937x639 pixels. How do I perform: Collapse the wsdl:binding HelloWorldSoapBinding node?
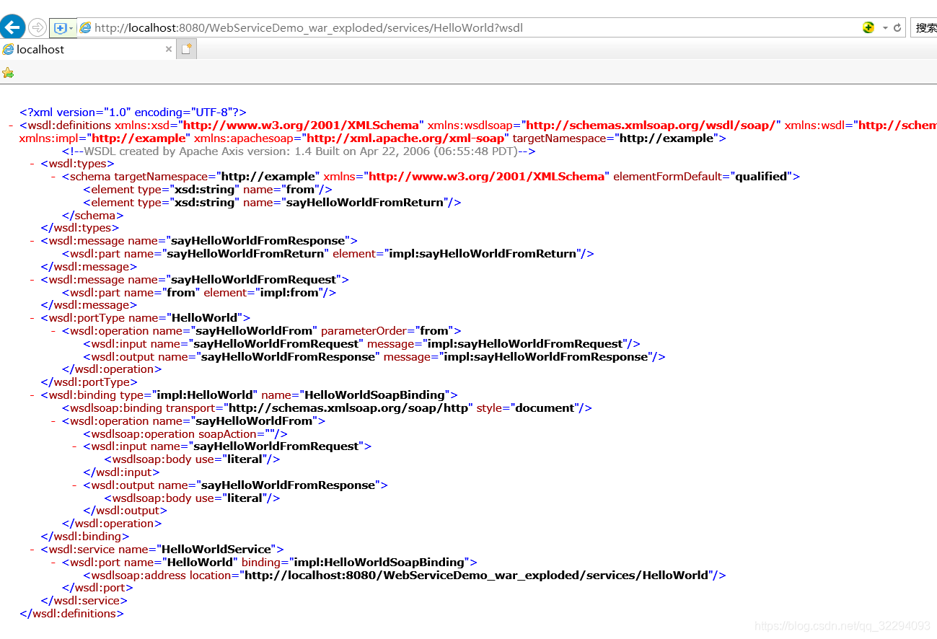point(33,395)
